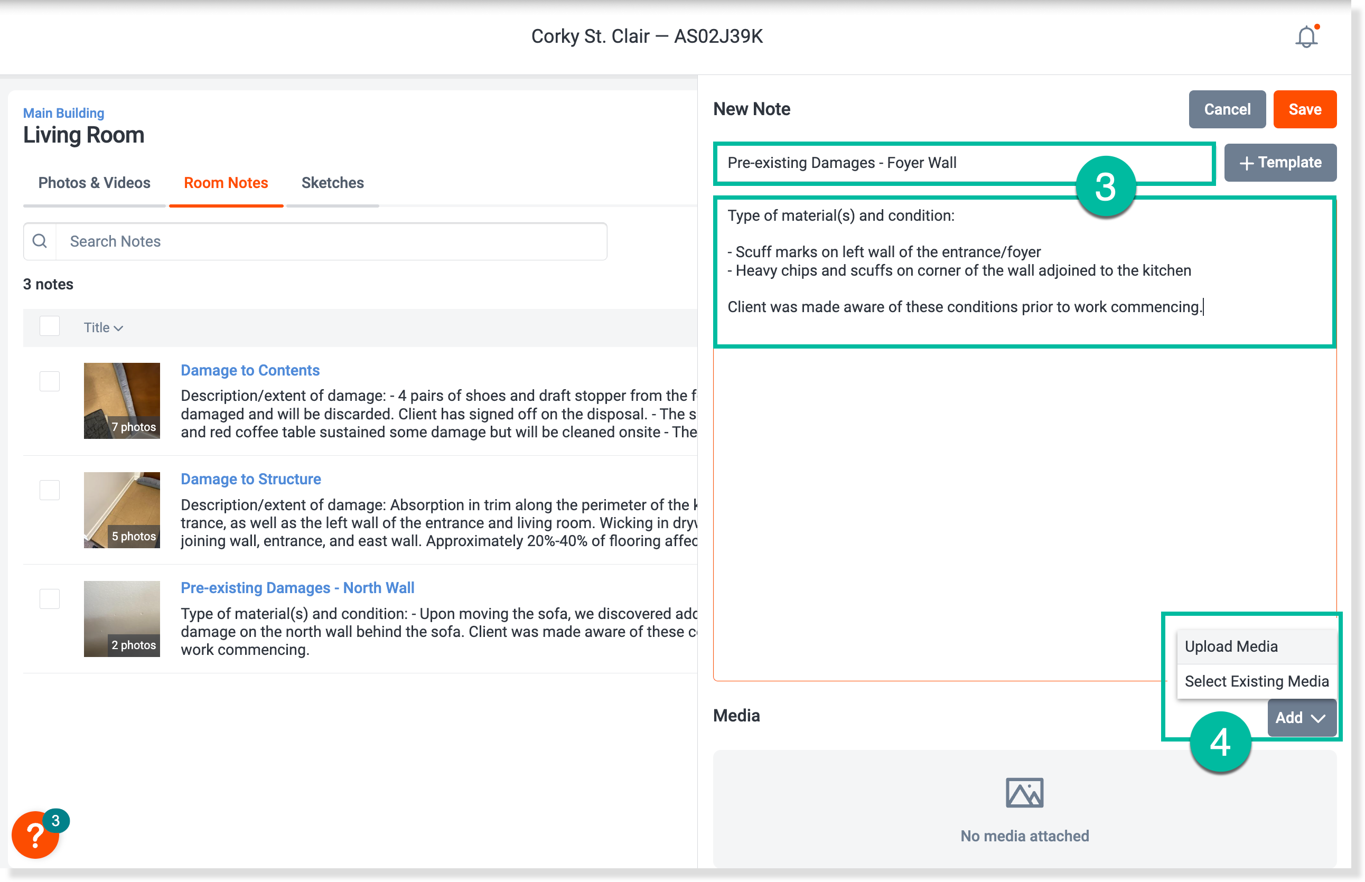Click the Damage to Contents description text
This screenshot has height=882, width=1365.
pyautogui.click(x=439, y=414)
